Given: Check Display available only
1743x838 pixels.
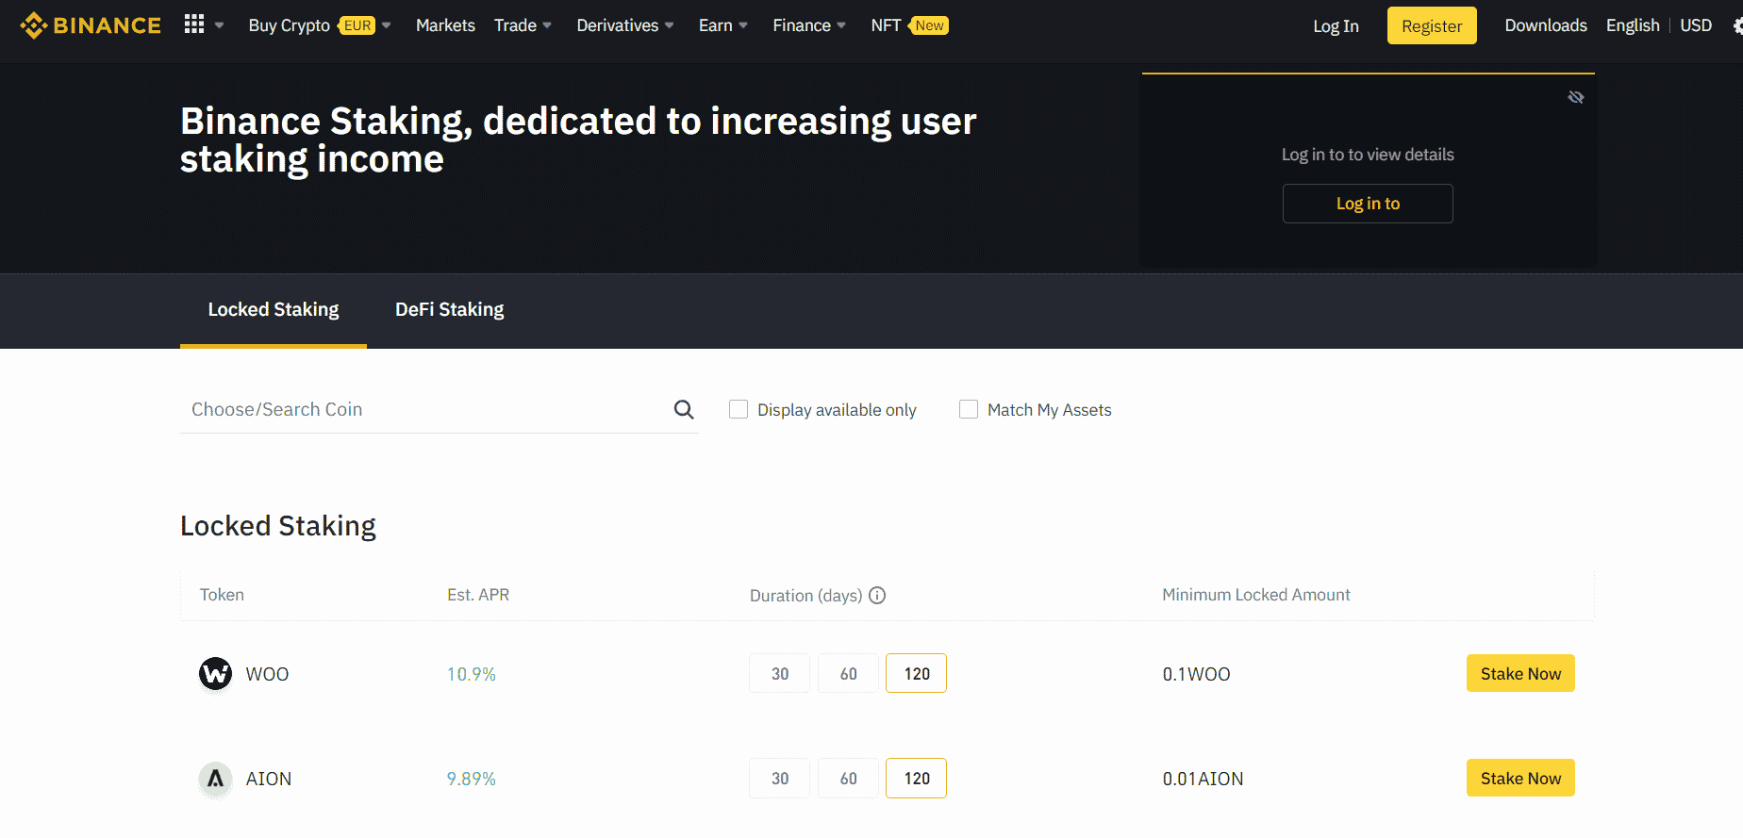Looking at the screenshot, I should click(x=739, y=409).
